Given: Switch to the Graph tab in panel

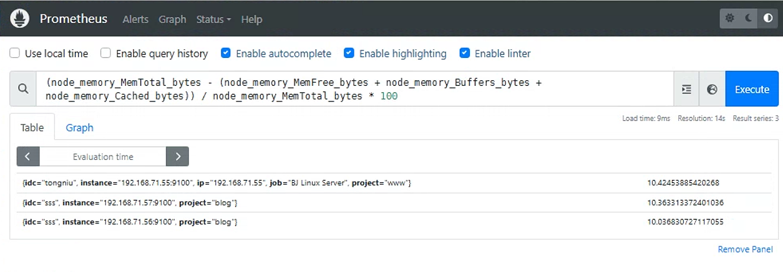Looking at the screenshot, I should (x=79, y=128).
